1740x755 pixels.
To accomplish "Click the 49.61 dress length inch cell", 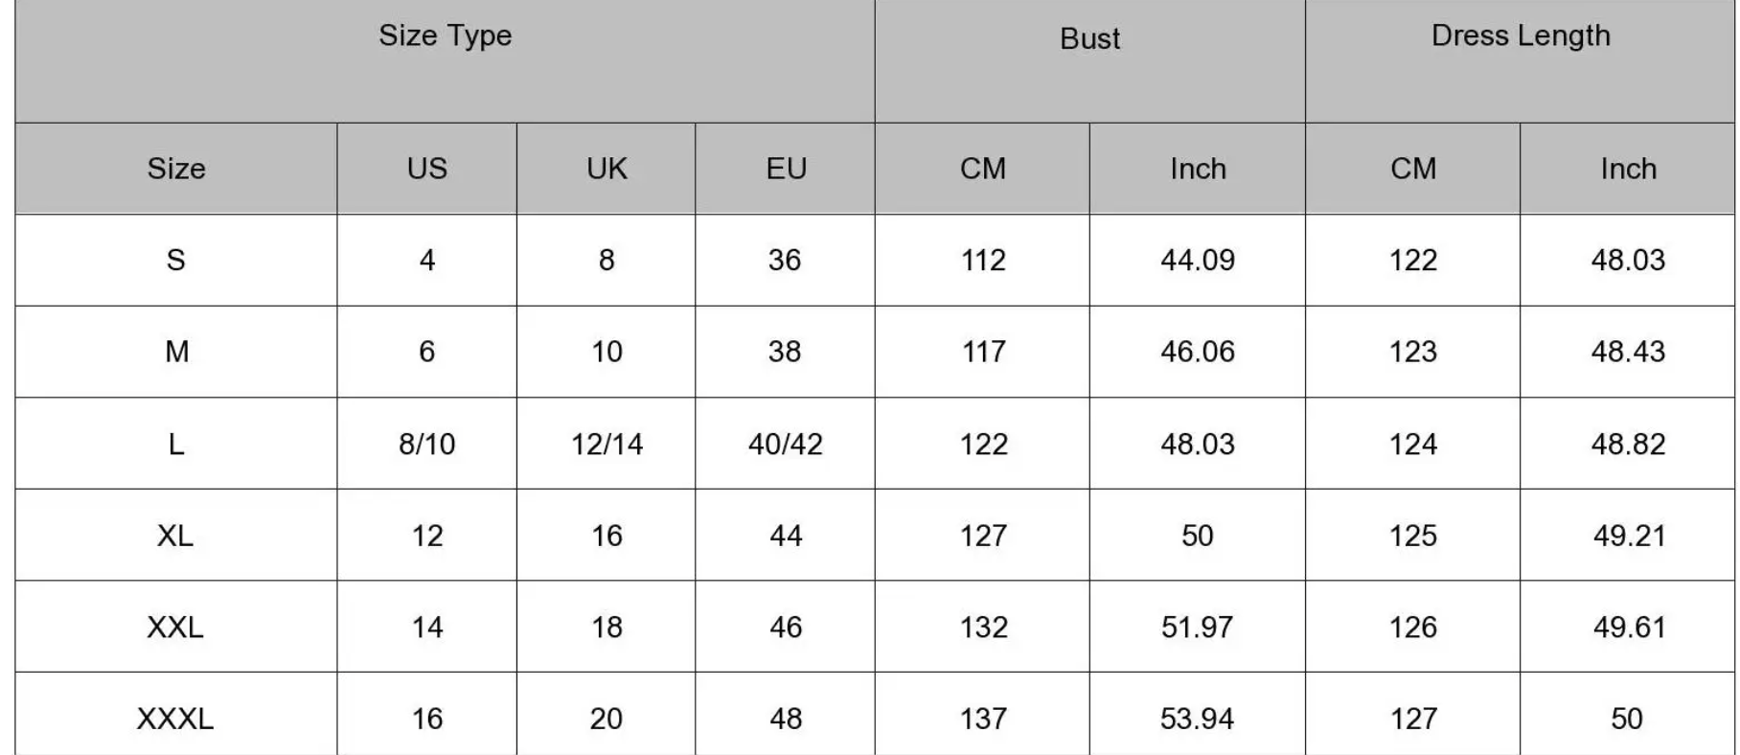I will pos(1628,628).
